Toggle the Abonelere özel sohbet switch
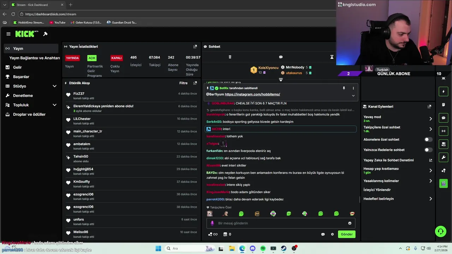The width and height of the screenshot is (452, 254). pyautogui.click(x=428, y=140)
